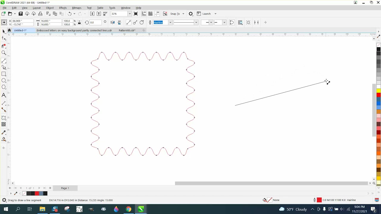Screen dimensions: 381x214
Task: Open the File menu
Action: click(4, 8)
